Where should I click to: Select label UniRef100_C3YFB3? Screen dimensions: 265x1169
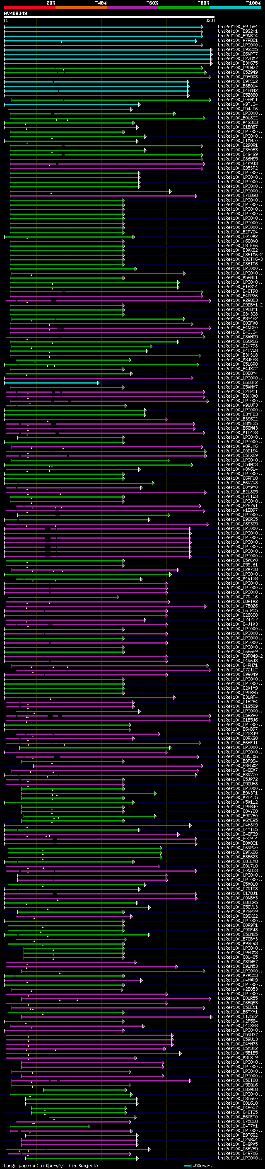click(x=238, y=414)
